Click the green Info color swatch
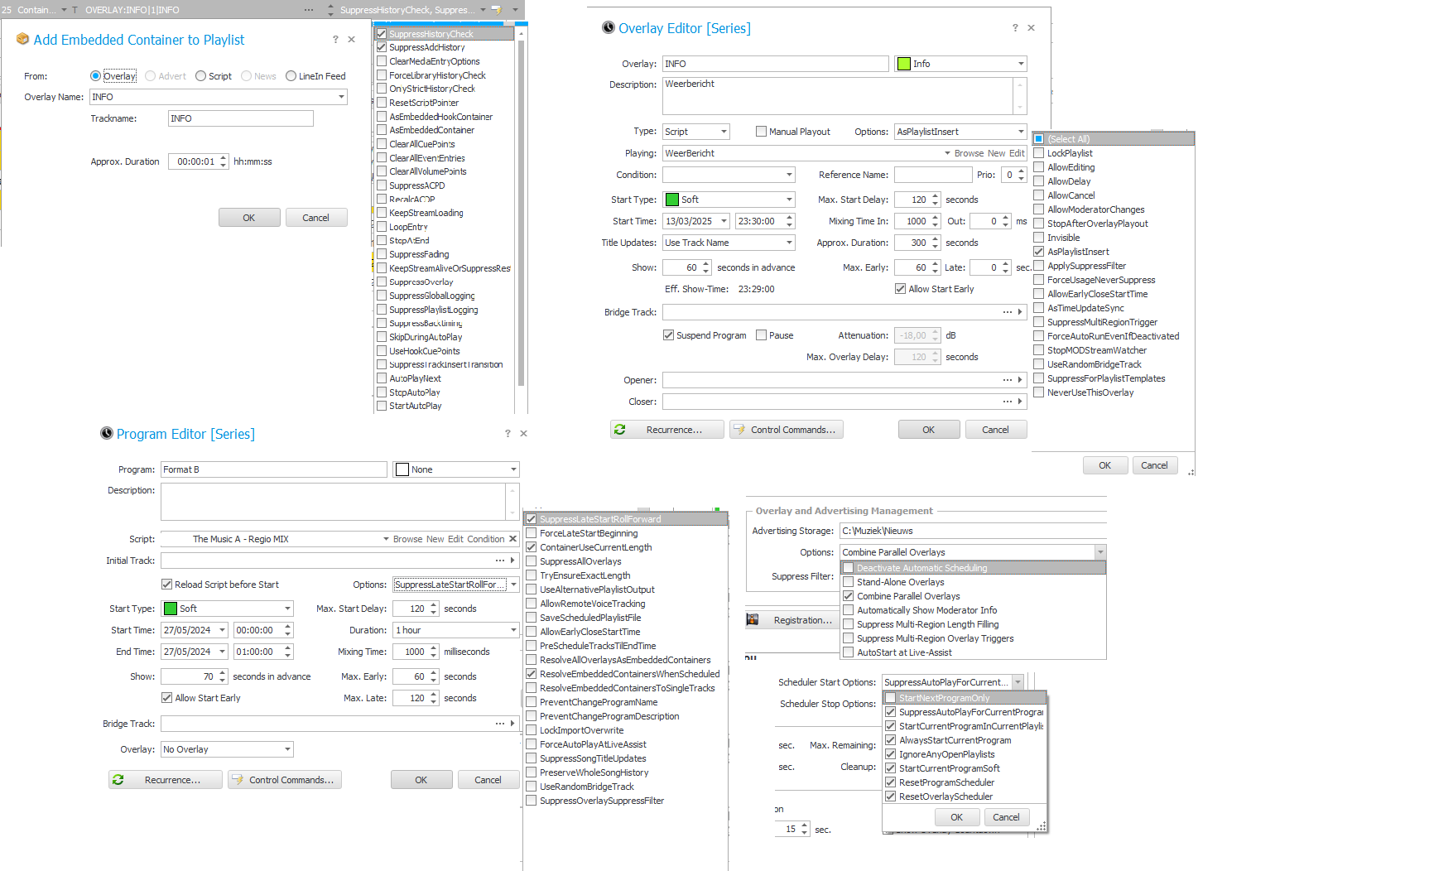 click(904, 64)
